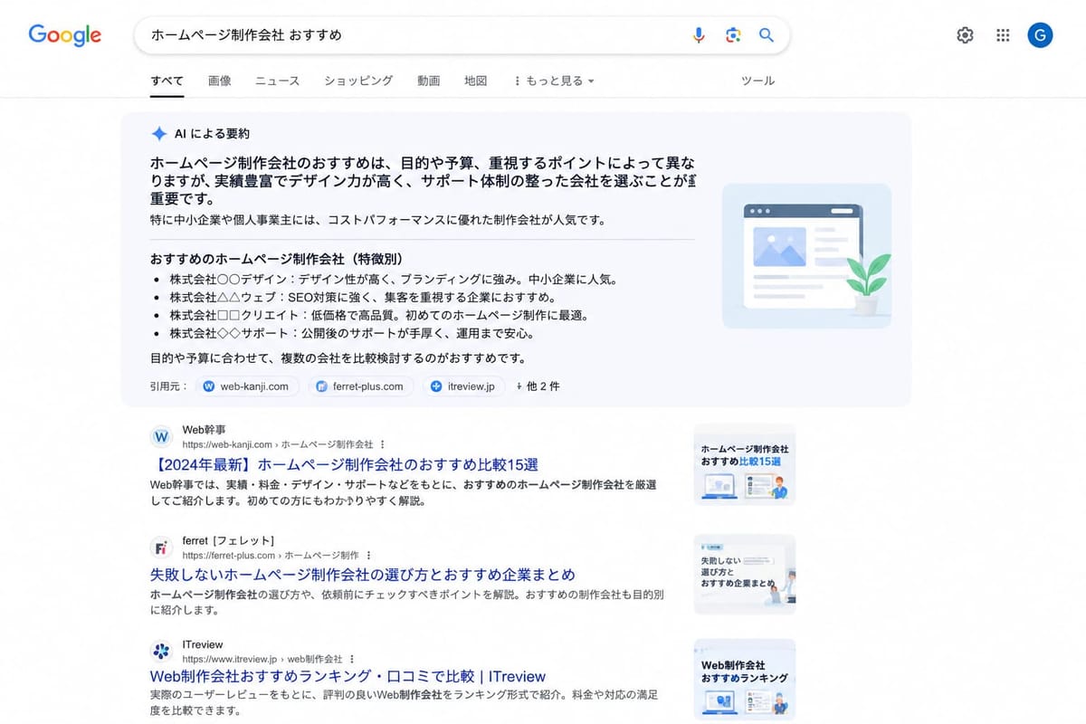Viewport: 1086px width, 724px height.
Task: Open 【2024年最新】ホームページ制作会社のおすすめ比較15選 link
Action: [x=344, y=464]
